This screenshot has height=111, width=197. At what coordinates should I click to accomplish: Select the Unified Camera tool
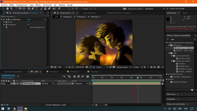(x=20, y=8)
